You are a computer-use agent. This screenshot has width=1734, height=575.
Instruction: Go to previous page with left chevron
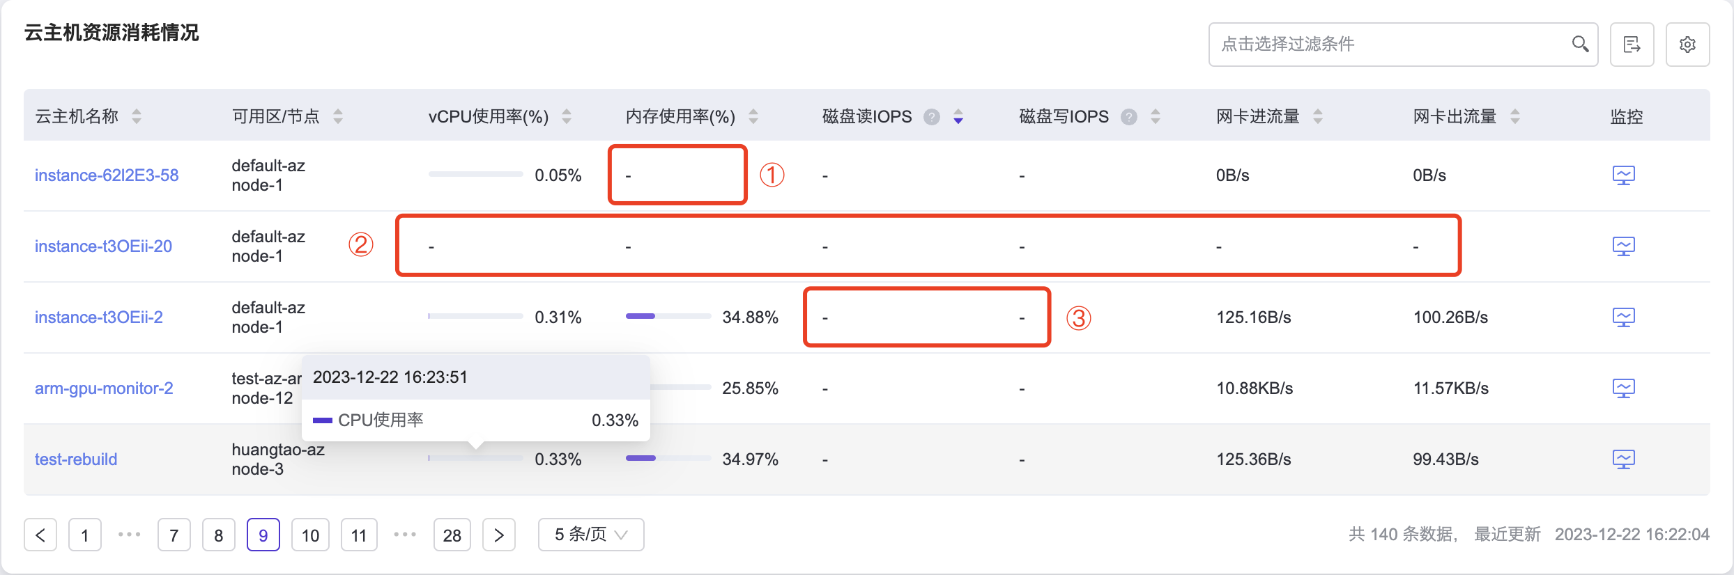pos(40,535)
